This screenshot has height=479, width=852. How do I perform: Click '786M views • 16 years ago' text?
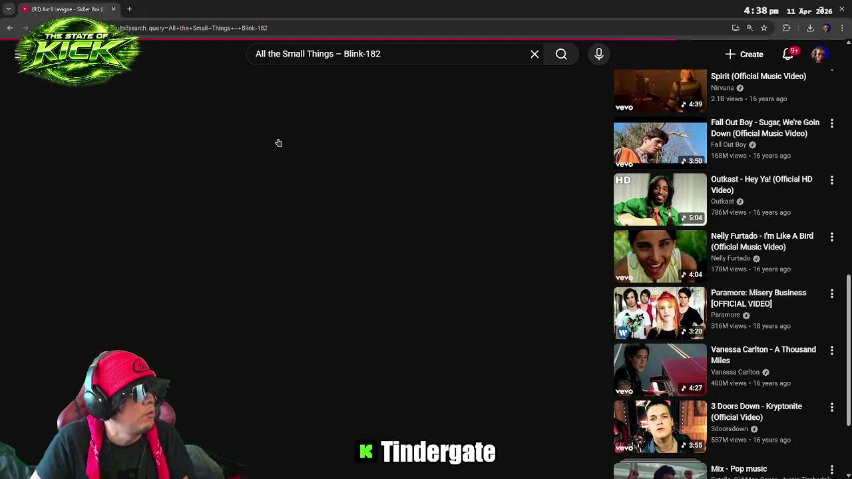tap(751, 212)
